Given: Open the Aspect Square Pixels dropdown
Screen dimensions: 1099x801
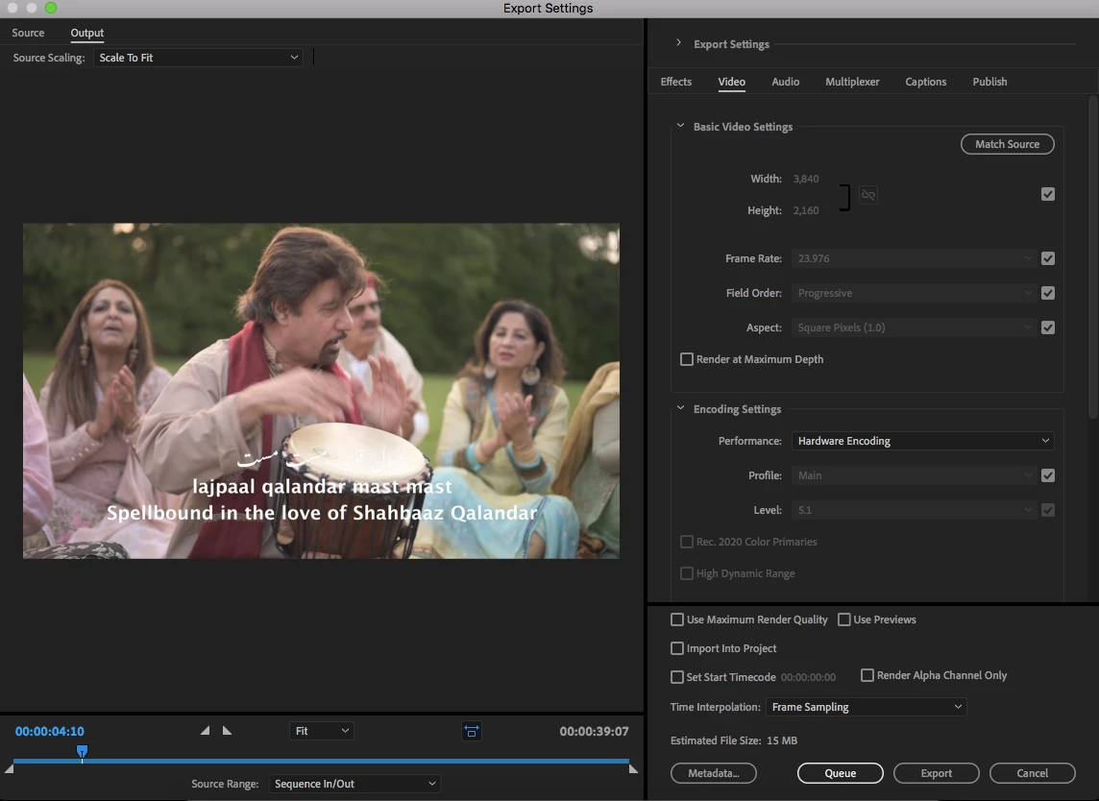Looking at the screenshot, I should point(914,328).
